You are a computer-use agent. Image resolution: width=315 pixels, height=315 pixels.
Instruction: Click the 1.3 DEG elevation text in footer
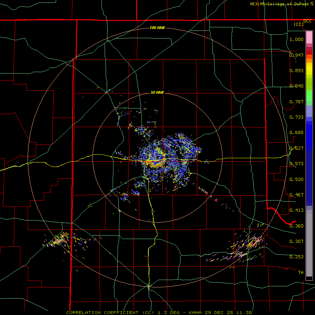pyautogui.click(x=168, y=313)
